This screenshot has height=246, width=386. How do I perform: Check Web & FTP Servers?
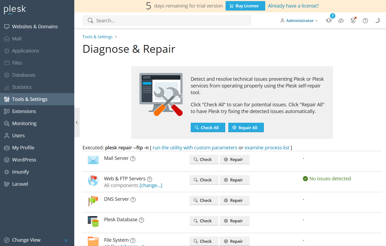(x=204, y=180)
